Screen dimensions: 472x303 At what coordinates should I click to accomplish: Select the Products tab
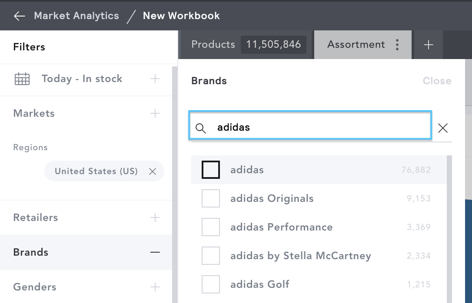point(213,44)
